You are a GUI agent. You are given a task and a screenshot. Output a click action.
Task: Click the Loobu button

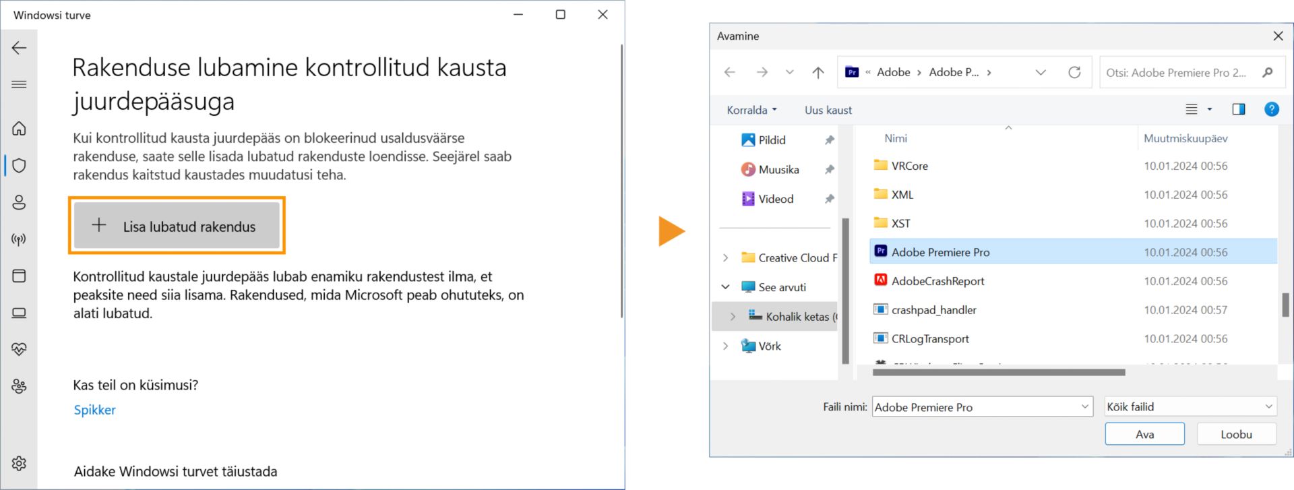click(1236, 434)
